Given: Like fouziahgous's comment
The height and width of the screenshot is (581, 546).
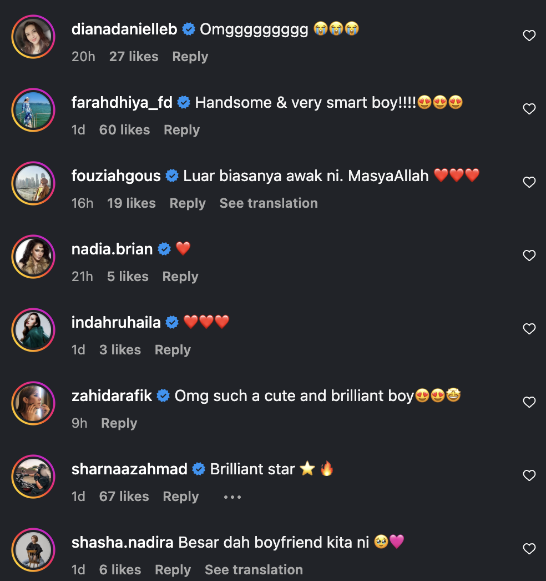Looking at the screenshot, I should pyautogui.click(x=529, y=183).
